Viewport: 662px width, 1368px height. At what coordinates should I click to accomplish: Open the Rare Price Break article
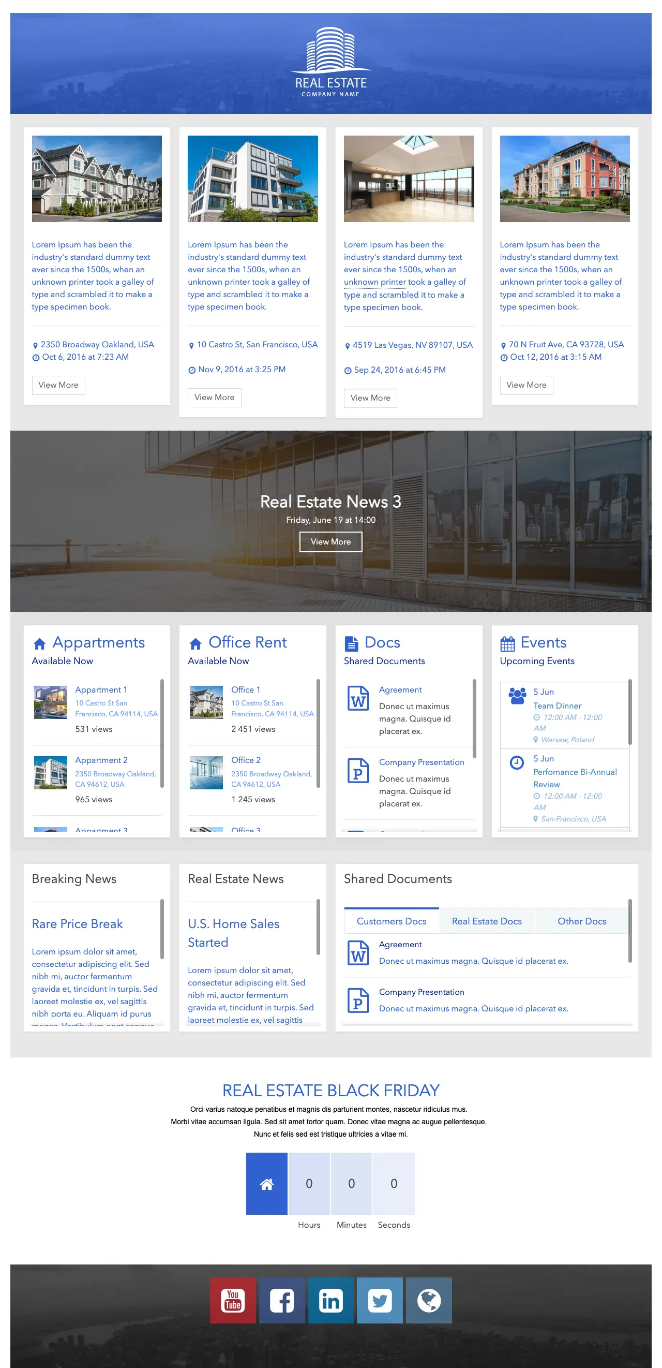(x=77, y=923)
